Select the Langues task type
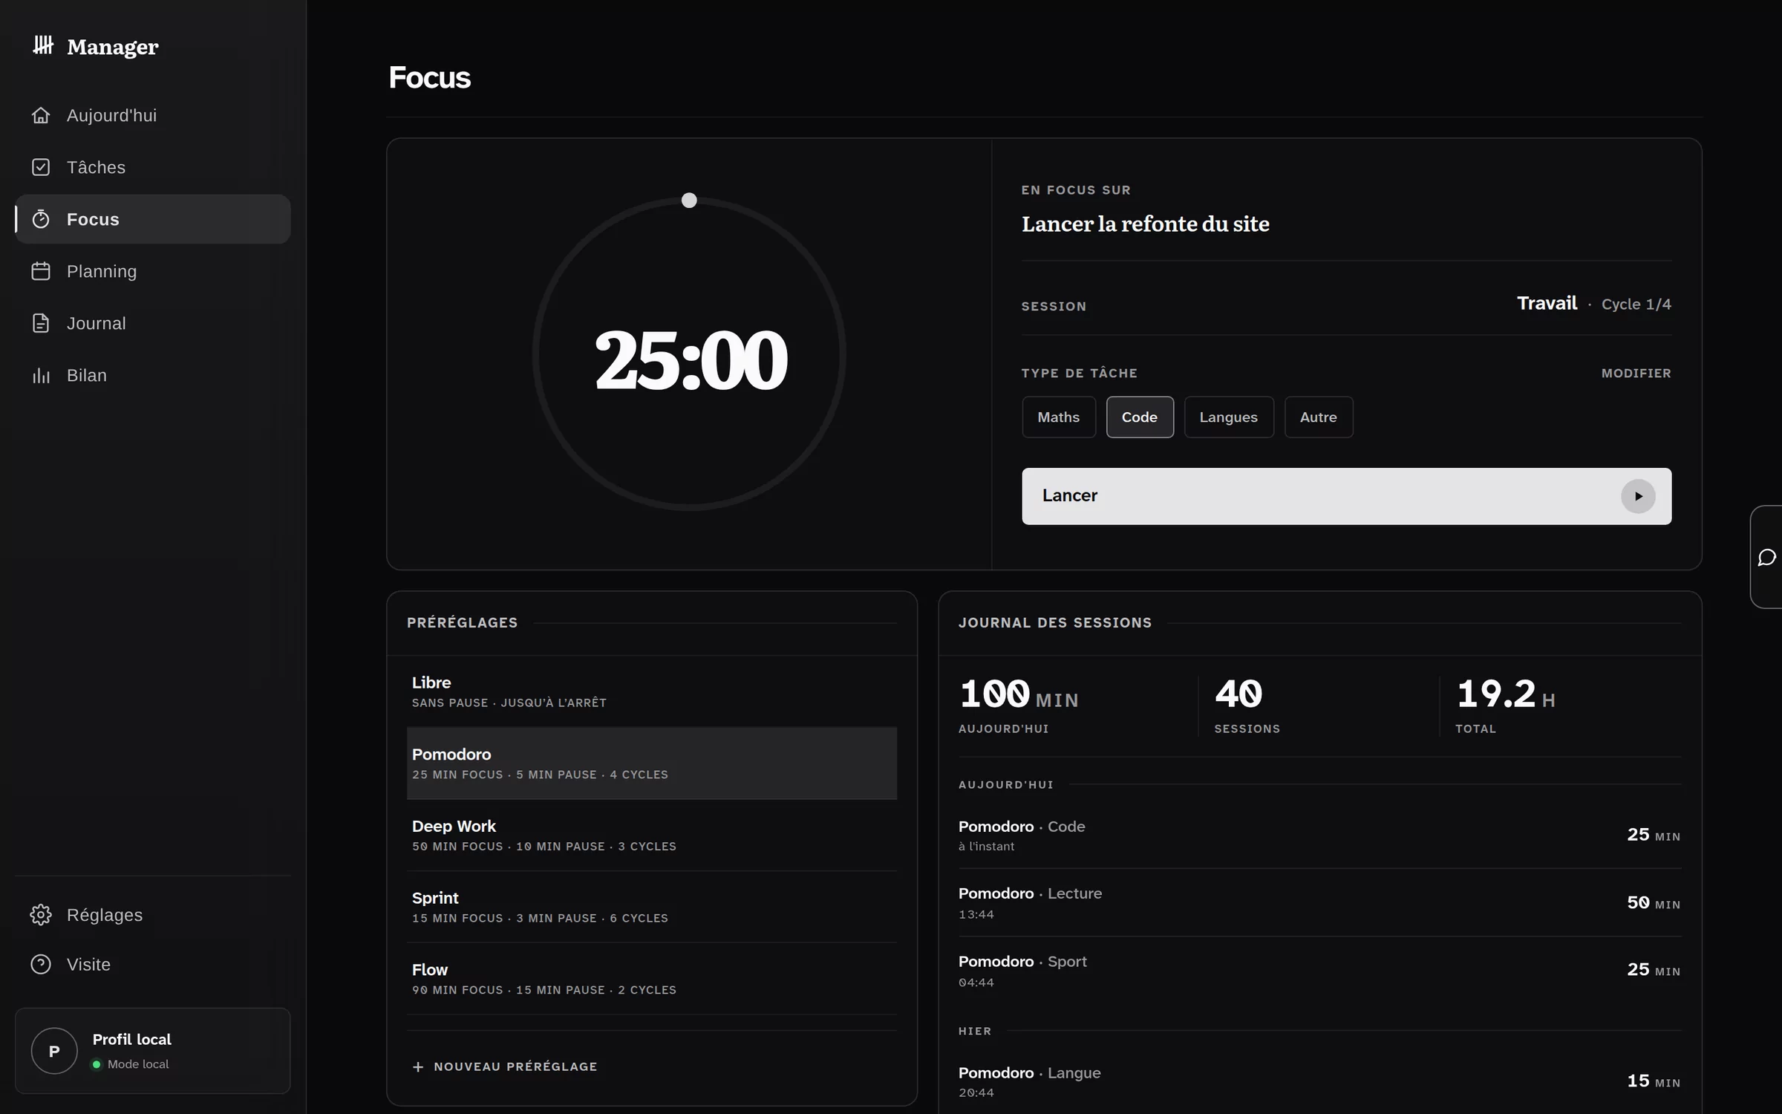The image size is (1782, 1114). [x=1229, y=417]
